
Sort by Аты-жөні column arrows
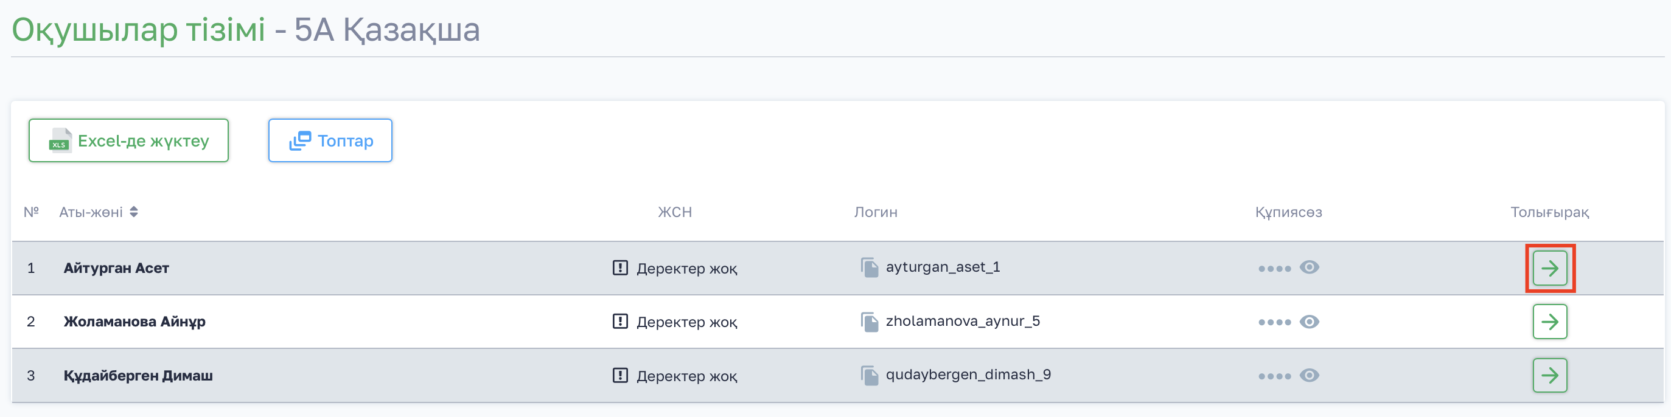tap(134, 212)
